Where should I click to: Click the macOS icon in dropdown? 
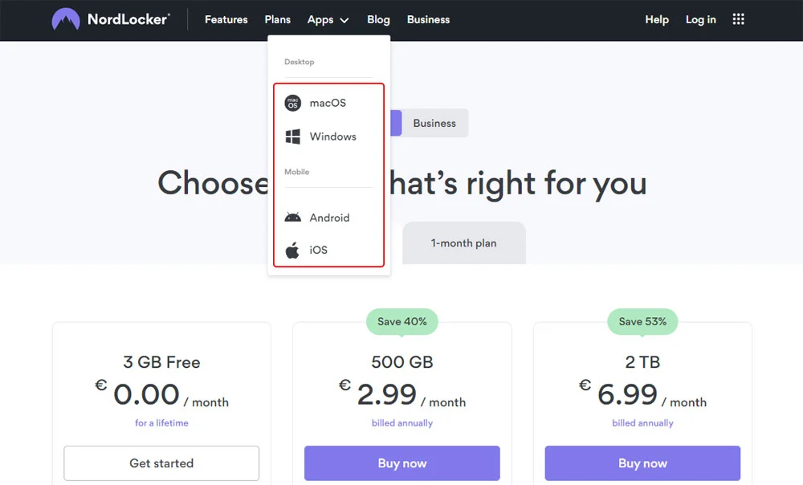tap(293, 103)
